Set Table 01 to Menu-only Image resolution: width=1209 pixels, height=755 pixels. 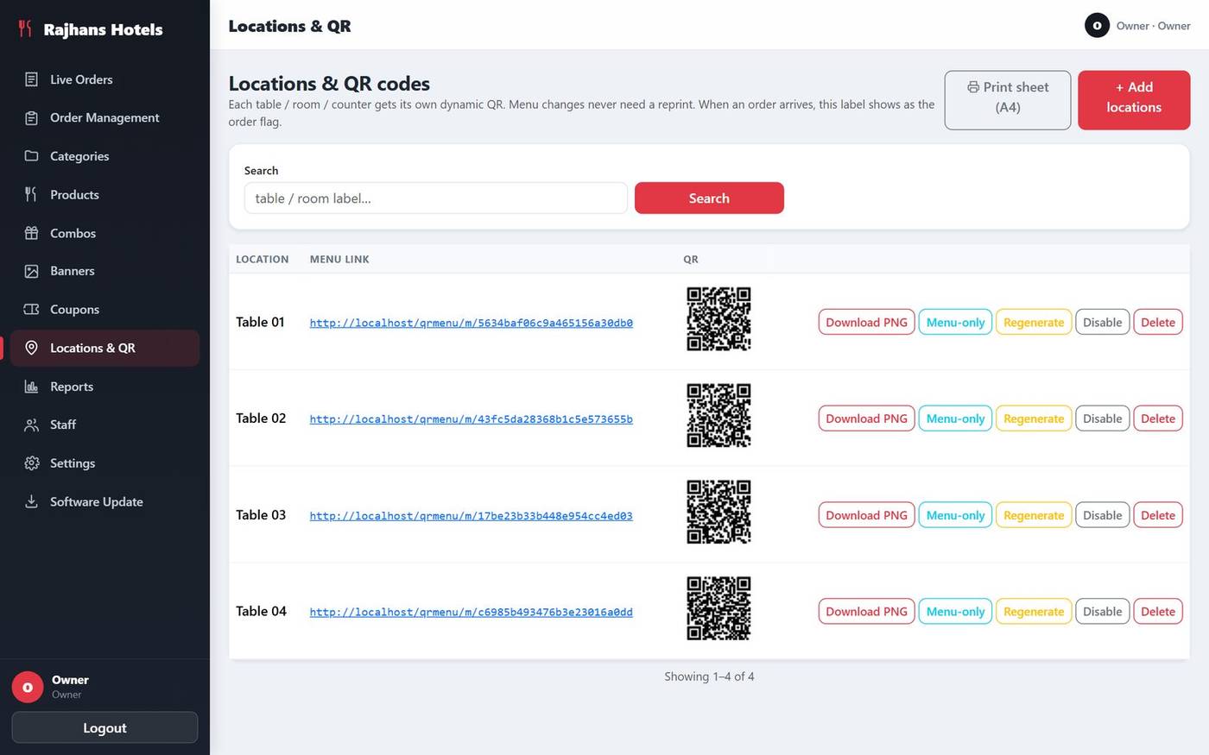pyautogui.click(x=955, y=322)
